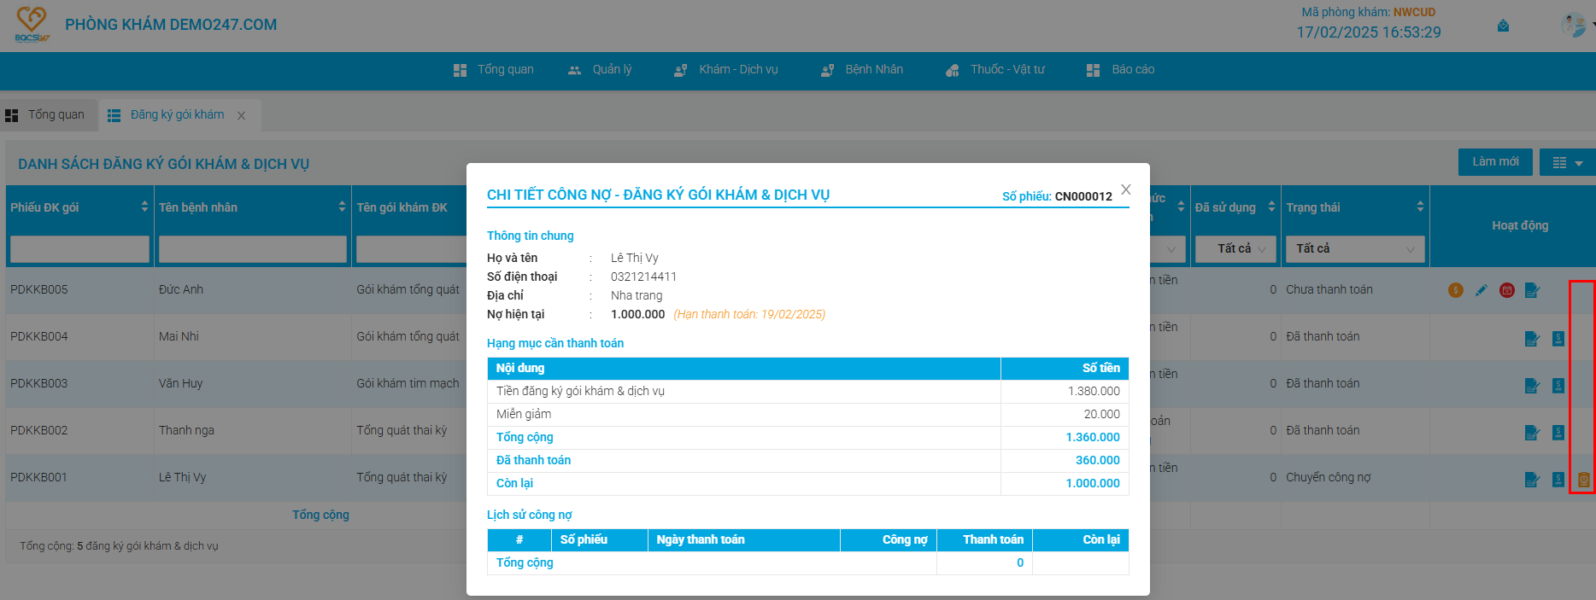Click the orange debt detail icon for PDKKB001
1596x600 pixels.
coord(1584,480)
